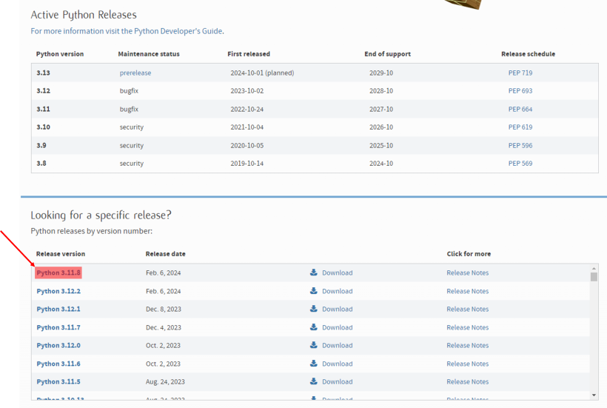Click Download text for Python 3.12.2
The image size is (607, 408).
pos(337,291)
